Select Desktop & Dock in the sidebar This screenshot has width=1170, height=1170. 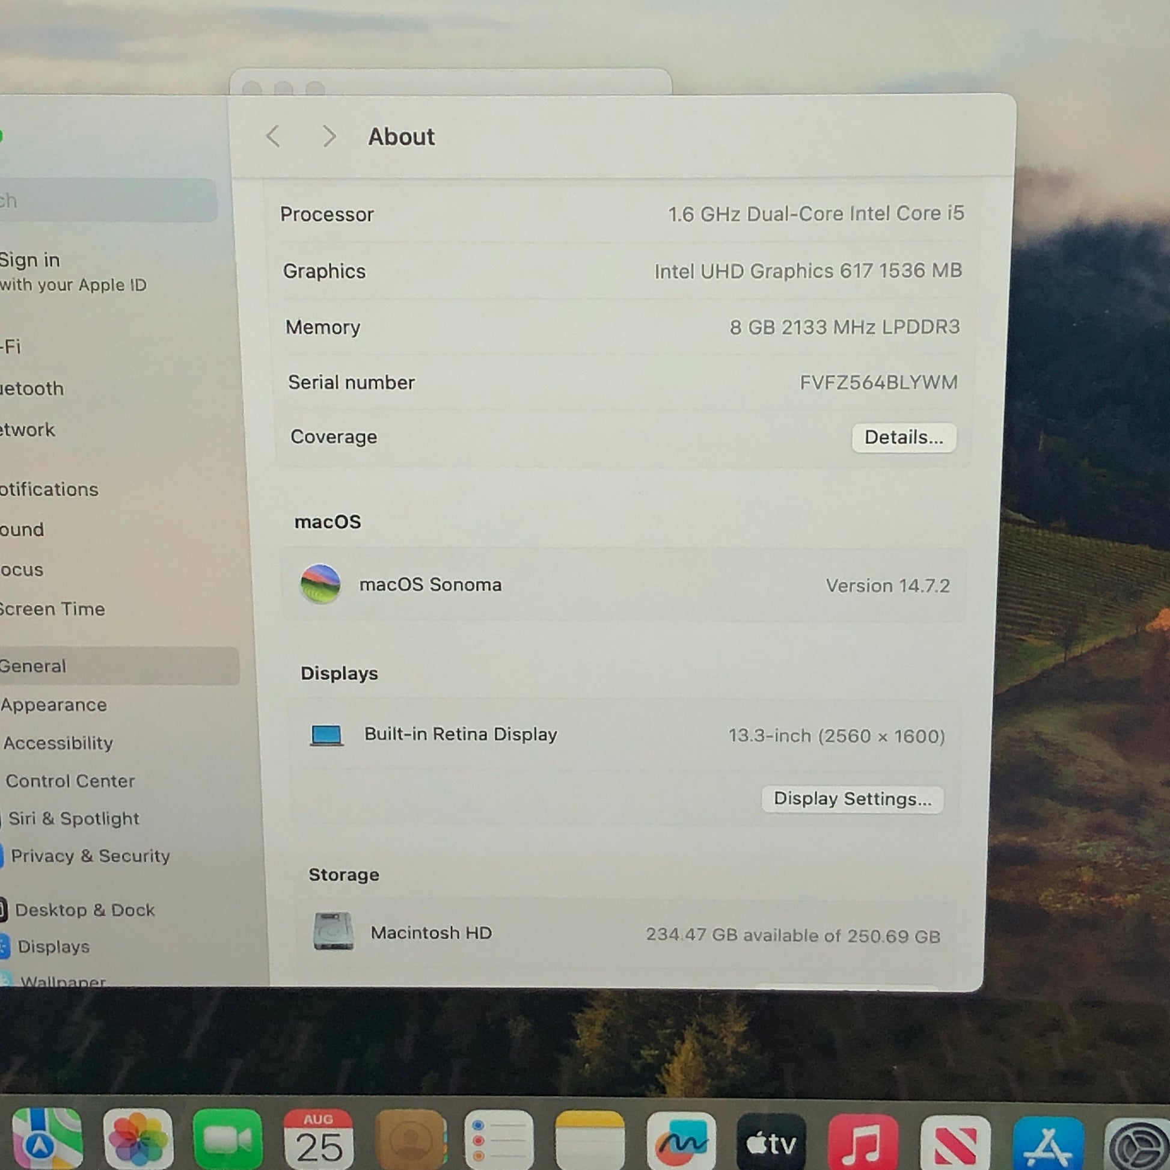click(85, 910)
